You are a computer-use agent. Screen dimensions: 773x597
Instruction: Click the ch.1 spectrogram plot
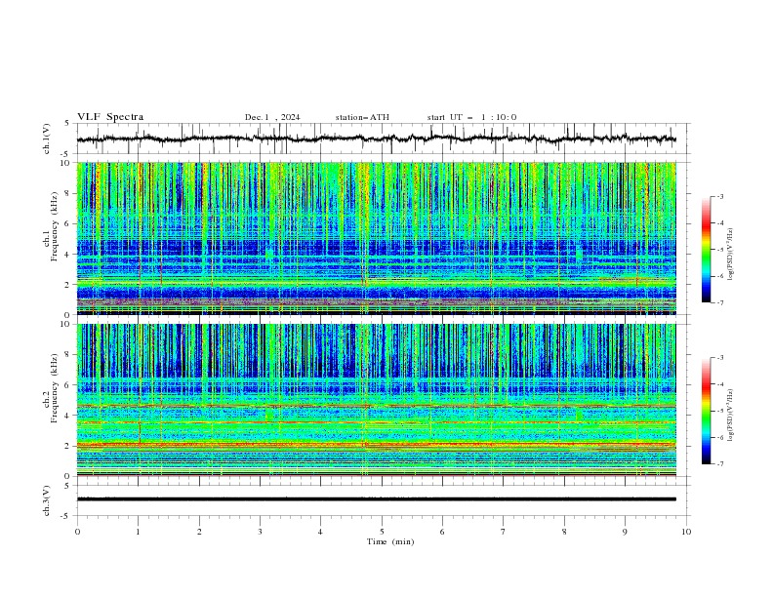[x=377, y=238]
